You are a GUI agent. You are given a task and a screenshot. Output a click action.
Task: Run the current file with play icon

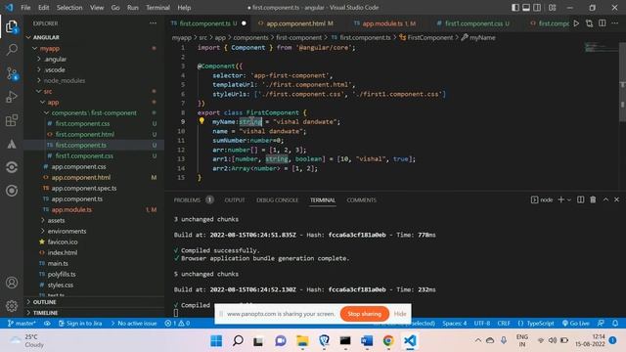click(x=576, y=23)
